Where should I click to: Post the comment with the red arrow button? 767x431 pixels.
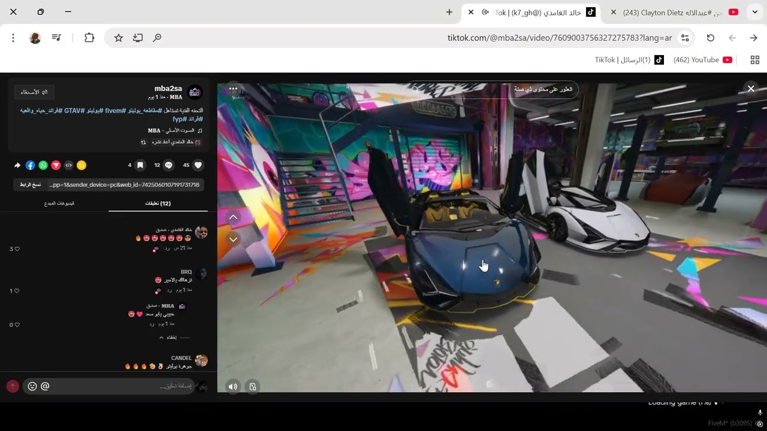(13, 387)
